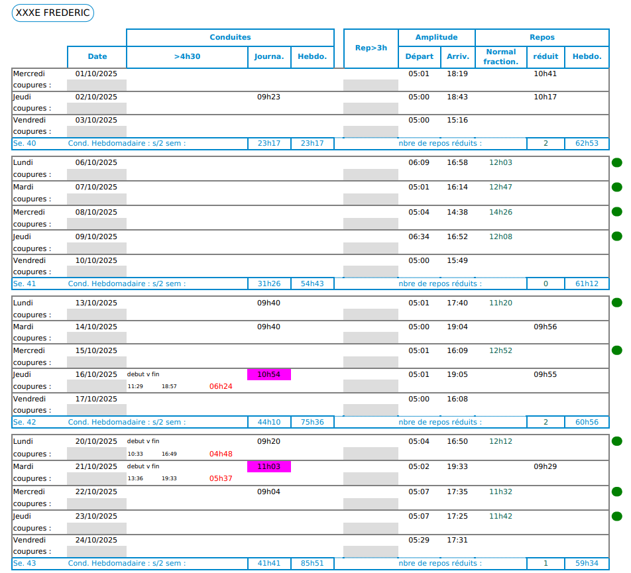Select the highlighted 11h03 driving cell
The width and height of the screenshot is (631, 573).
(x=269, y=466)
